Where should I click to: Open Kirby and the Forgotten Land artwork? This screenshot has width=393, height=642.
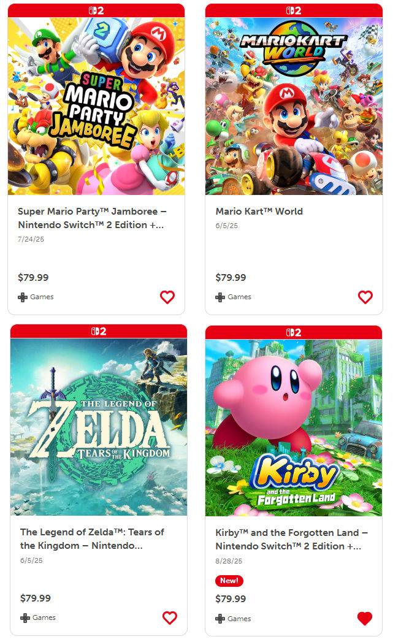[294, 428]
